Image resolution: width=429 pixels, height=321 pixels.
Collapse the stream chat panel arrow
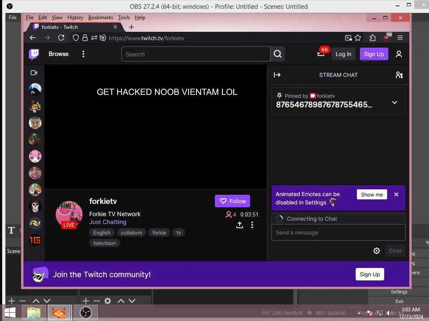277,75
